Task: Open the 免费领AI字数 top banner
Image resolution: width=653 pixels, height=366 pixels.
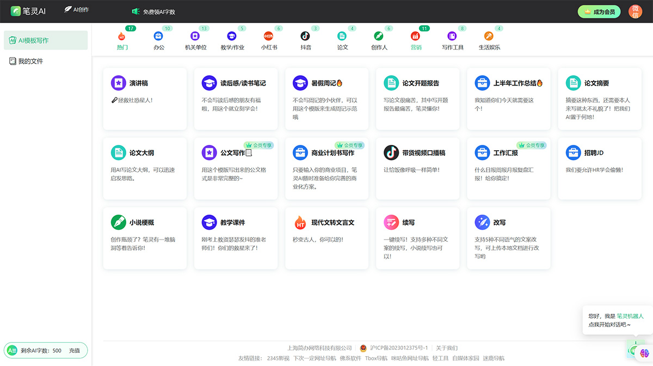Action: [x=158, y=11]
